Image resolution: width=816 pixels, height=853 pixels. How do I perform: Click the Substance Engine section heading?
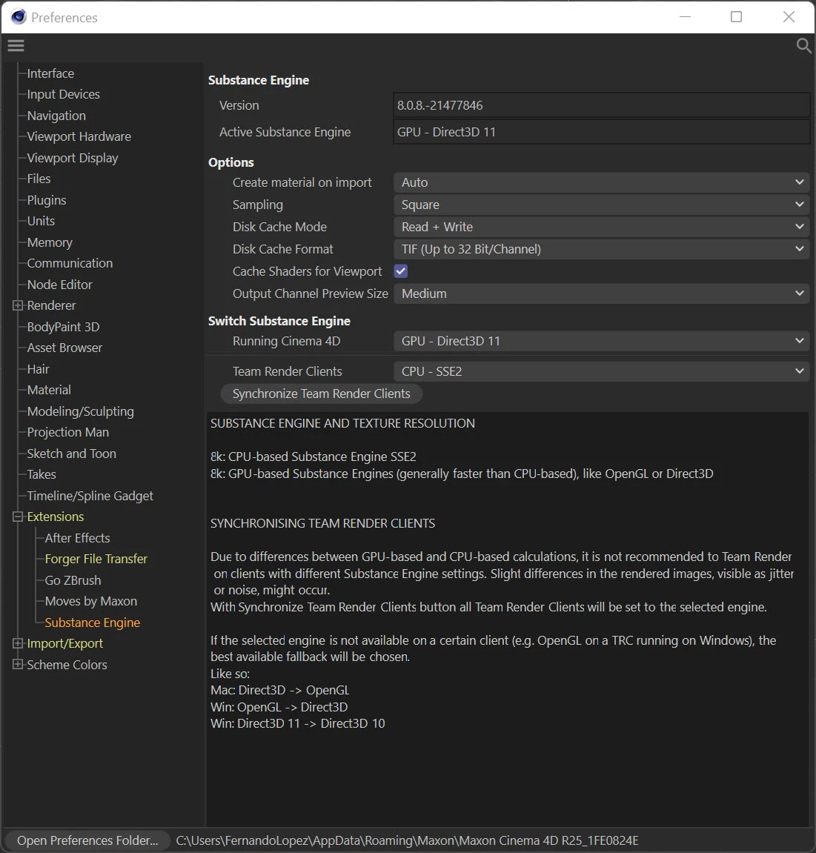point(259,81)
